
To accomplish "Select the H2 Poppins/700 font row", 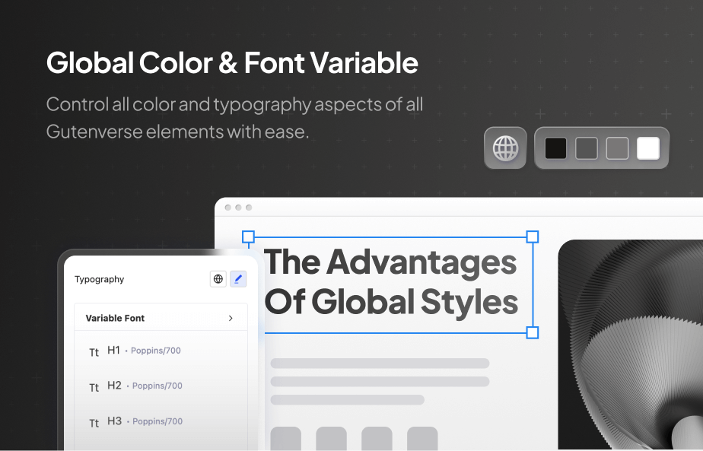I will coord(161,386).
